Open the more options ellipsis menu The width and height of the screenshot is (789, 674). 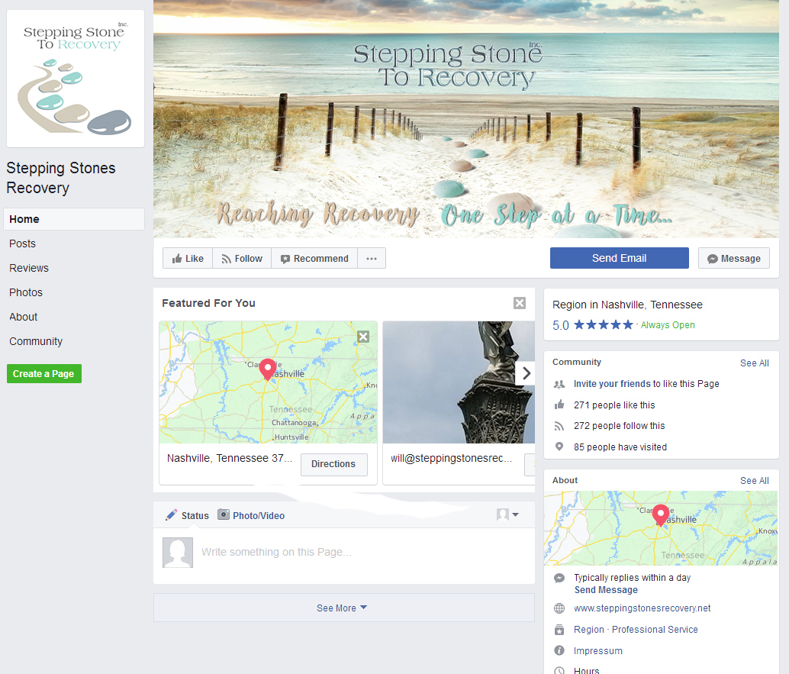(x=372, y=258)
